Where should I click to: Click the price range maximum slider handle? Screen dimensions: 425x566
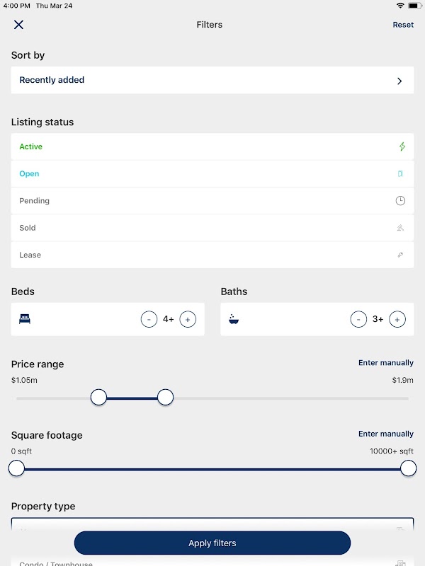165,398
